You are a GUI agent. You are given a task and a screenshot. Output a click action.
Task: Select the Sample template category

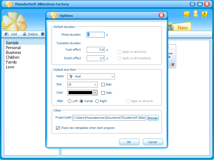pos(25,43)
